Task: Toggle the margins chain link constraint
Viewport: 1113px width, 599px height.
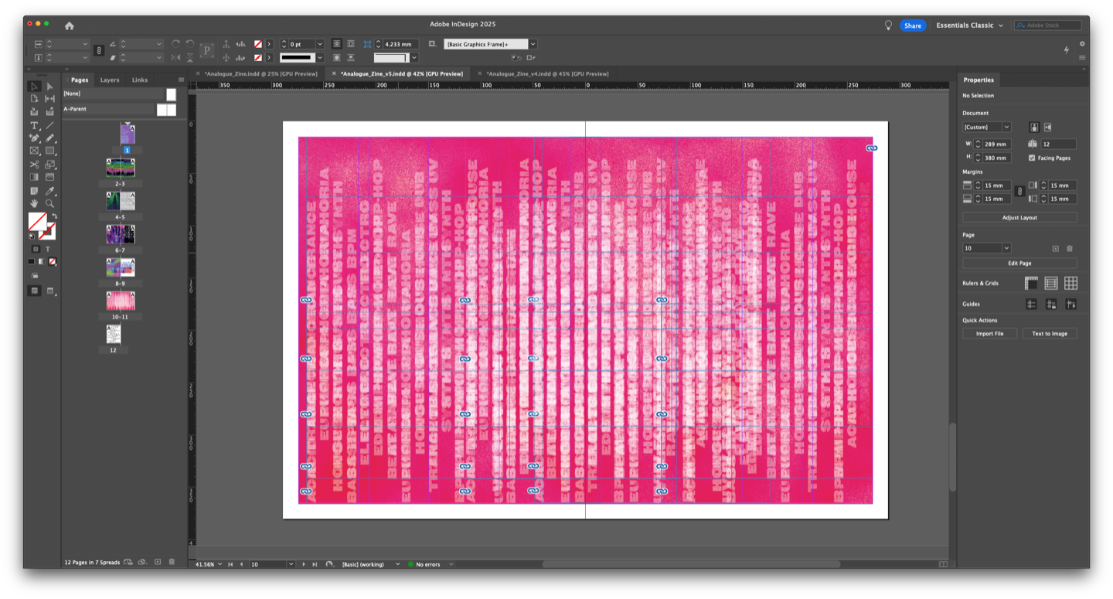Action: tap(1019, 192)
